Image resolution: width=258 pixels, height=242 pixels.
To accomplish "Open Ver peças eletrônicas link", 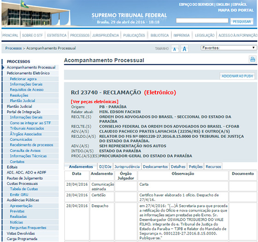I will [94, 101].
